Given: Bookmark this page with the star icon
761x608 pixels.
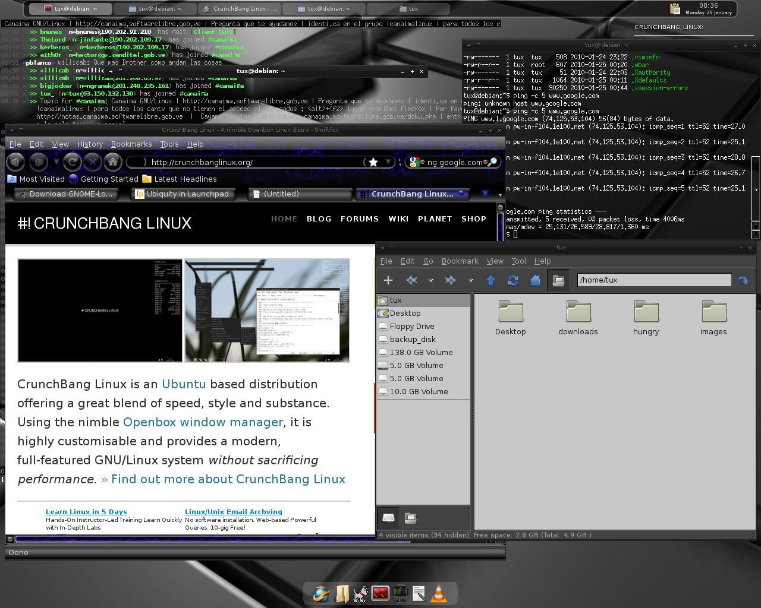Looking at the screenshot, I should [x=373, y=162].
